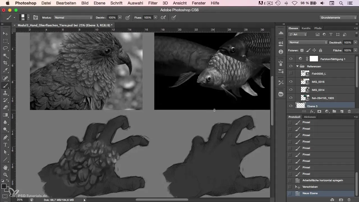The image size is (359, 202).
Task: Open the layer Deckkraft arrow
Action: click(355, 42)
